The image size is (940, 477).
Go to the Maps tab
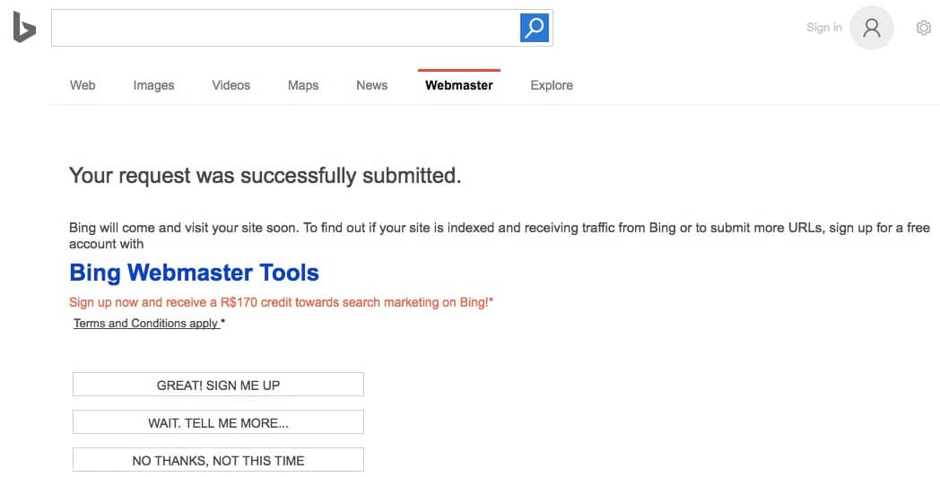(x=303, y=85)
